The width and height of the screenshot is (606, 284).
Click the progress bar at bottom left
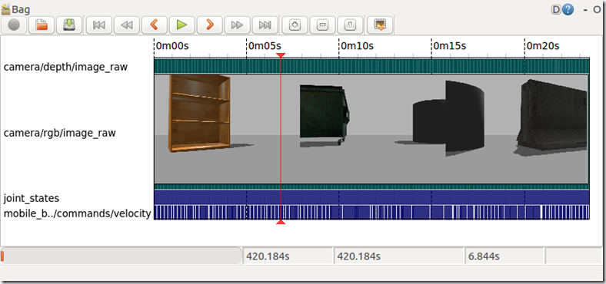121,256
